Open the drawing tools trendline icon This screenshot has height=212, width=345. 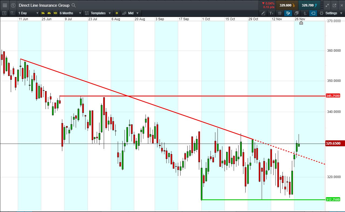(x=263, y=13)
